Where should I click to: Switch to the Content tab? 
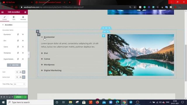coord(5,18)
